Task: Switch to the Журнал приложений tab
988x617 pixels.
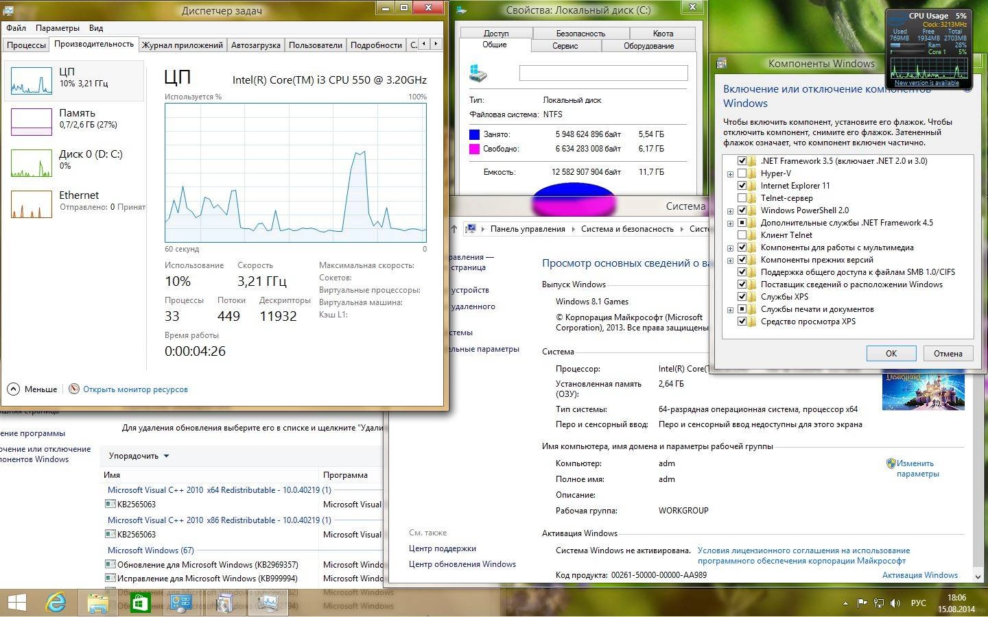Action: pos(182,45)
